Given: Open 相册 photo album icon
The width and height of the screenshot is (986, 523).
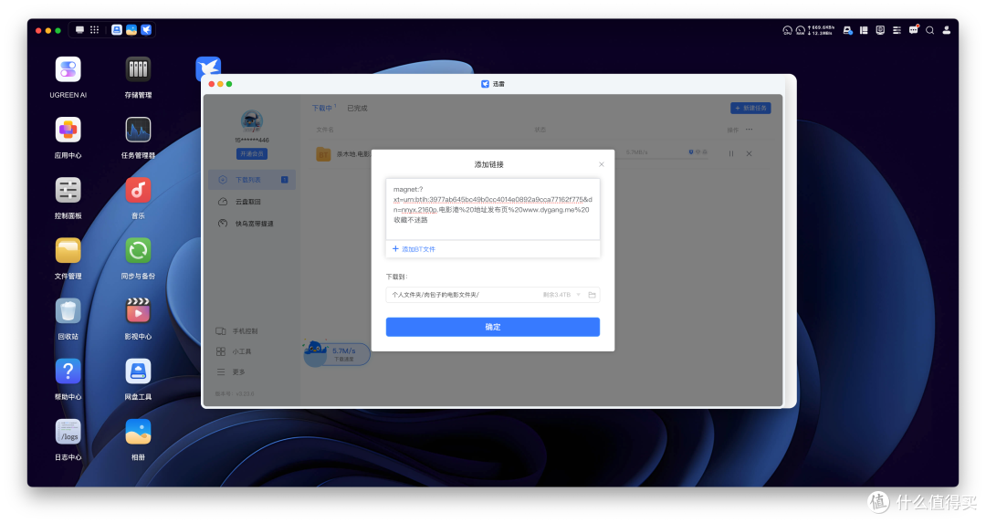Looking at the screenshot, I should [x=138, y=432].
